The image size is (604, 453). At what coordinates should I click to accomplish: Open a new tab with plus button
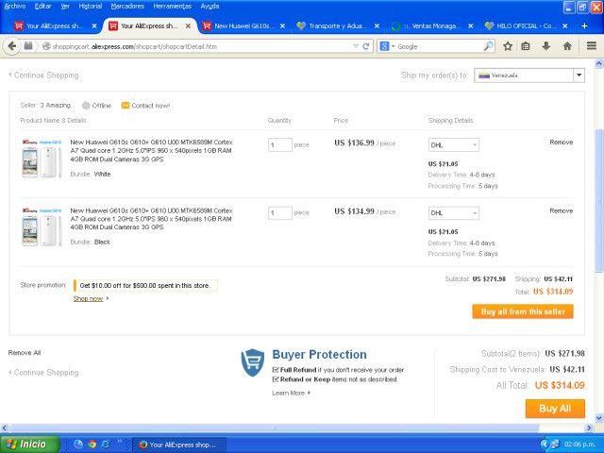[584, 25]
